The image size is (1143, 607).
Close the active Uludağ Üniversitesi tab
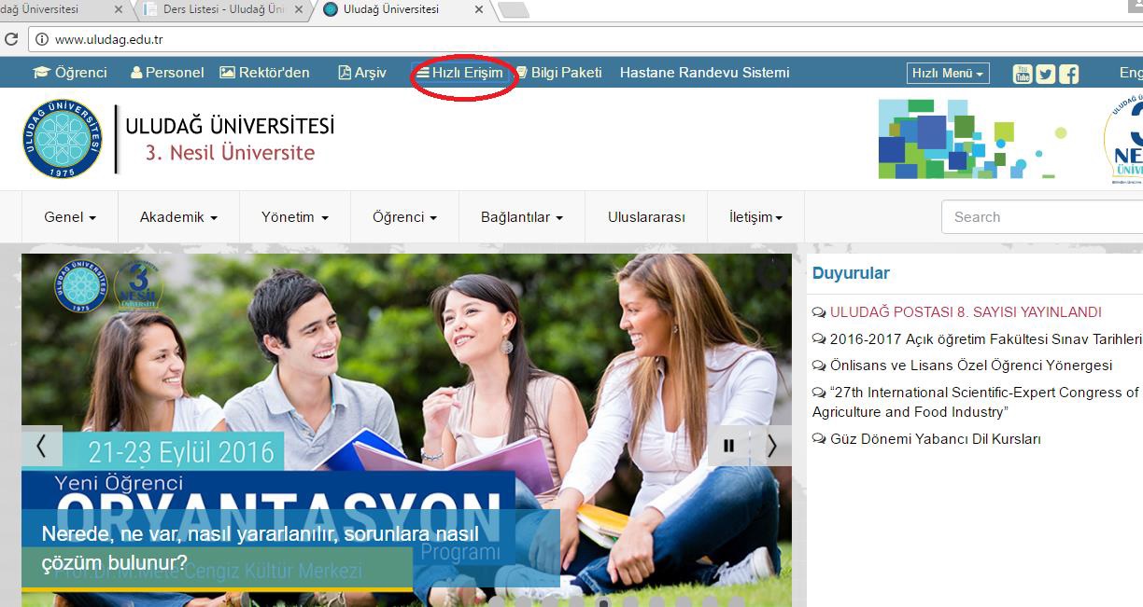478,9
